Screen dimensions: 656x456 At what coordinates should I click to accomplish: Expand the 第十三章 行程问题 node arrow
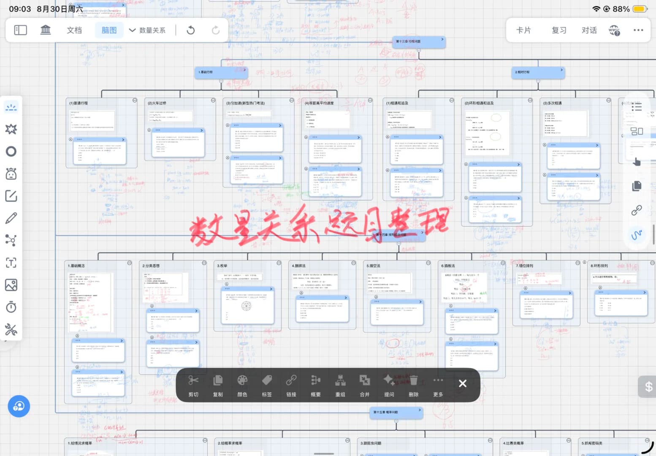coord(442,39)
